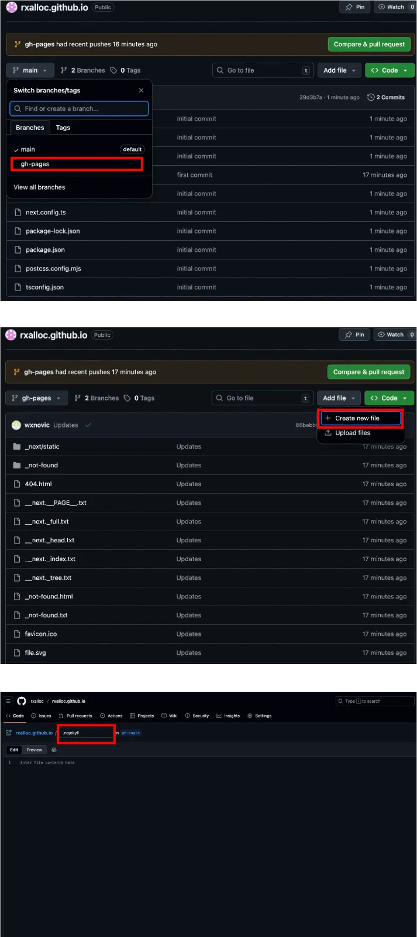Open the repository Settings tab
417x937 pixels.
tap(260, 716)
